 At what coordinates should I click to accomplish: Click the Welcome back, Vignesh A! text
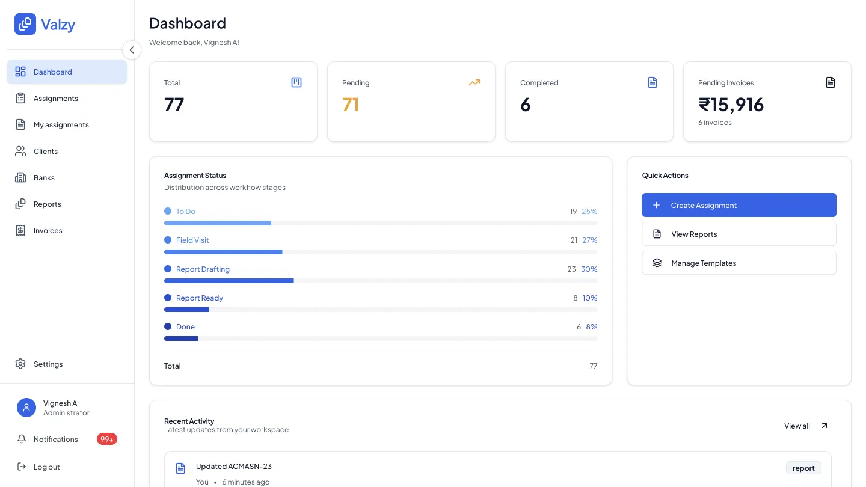[194, 43]
